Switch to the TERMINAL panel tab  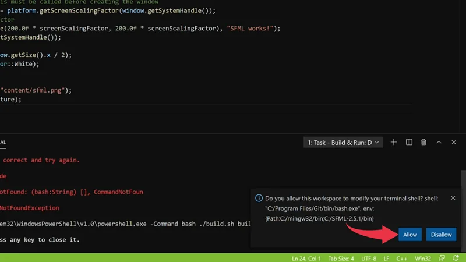point(3,142)
